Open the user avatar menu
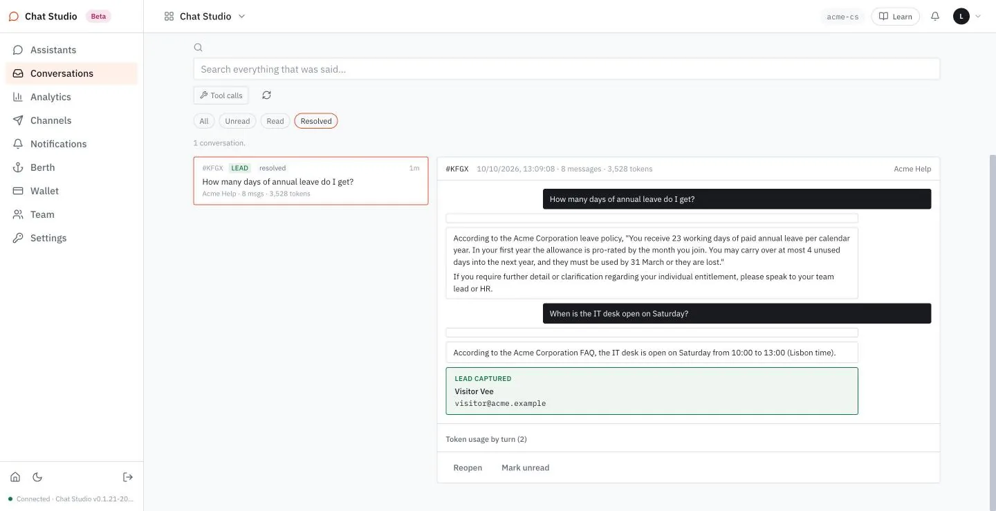This screenshot has width=996, height=511. click(x=967, y=17)
